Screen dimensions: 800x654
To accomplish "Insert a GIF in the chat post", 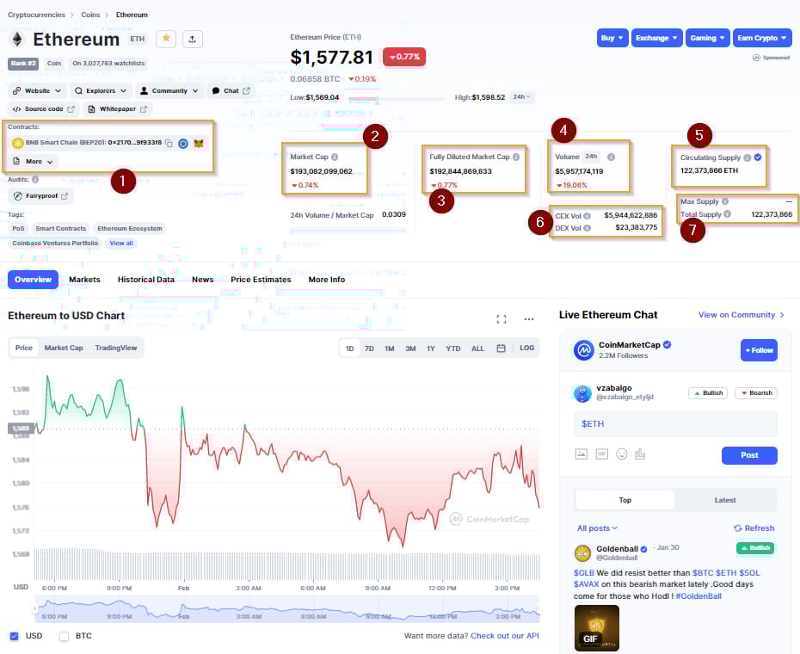I will tap(602, 453).
